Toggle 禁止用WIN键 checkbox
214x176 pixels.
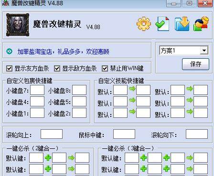105,69
